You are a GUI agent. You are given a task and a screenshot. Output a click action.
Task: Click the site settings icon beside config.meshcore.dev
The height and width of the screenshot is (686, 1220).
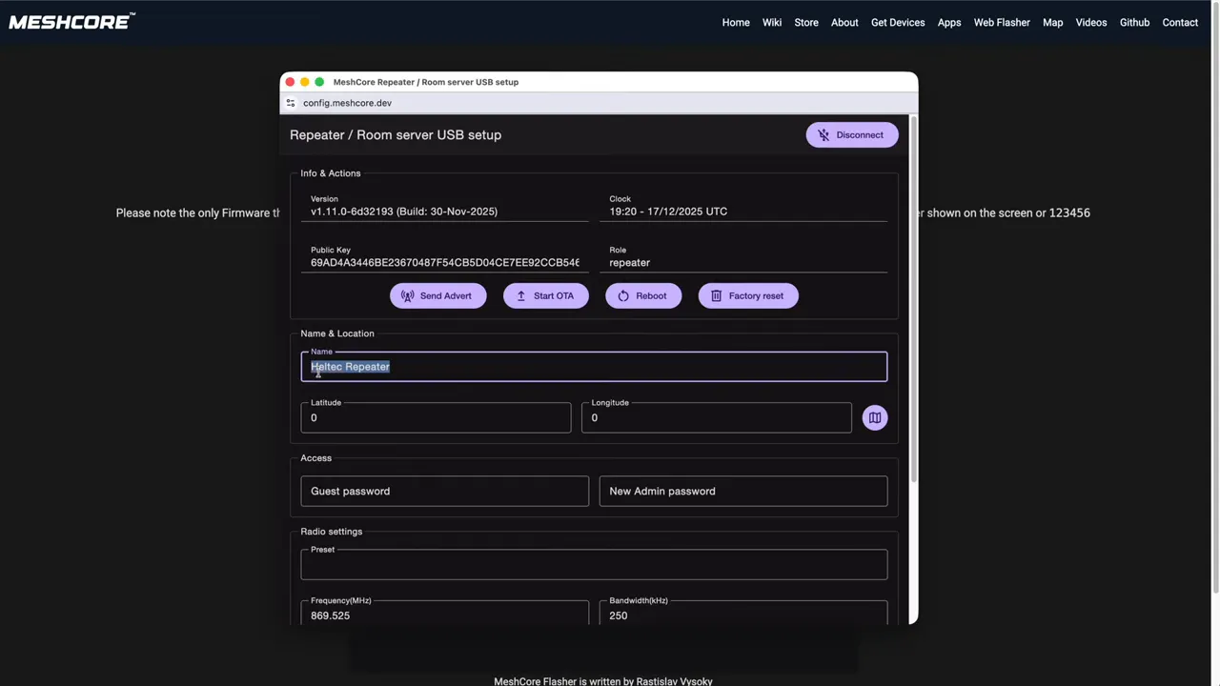point(291,103)
